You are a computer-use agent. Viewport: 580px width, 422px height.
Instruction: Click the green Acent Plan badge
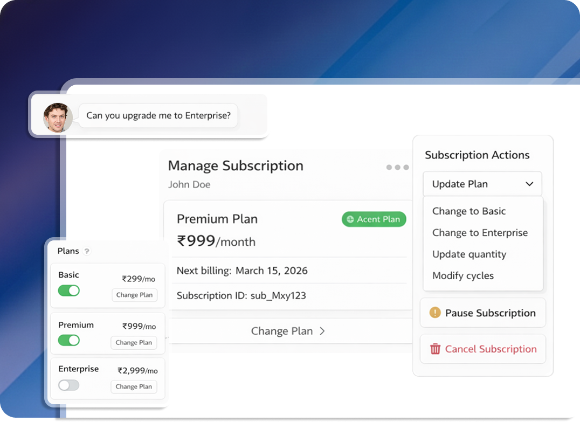(374, 219)
